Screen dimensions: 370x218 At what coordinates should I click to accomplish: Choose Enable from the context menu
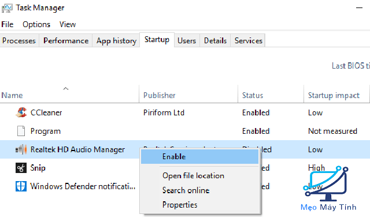[199, 156]
